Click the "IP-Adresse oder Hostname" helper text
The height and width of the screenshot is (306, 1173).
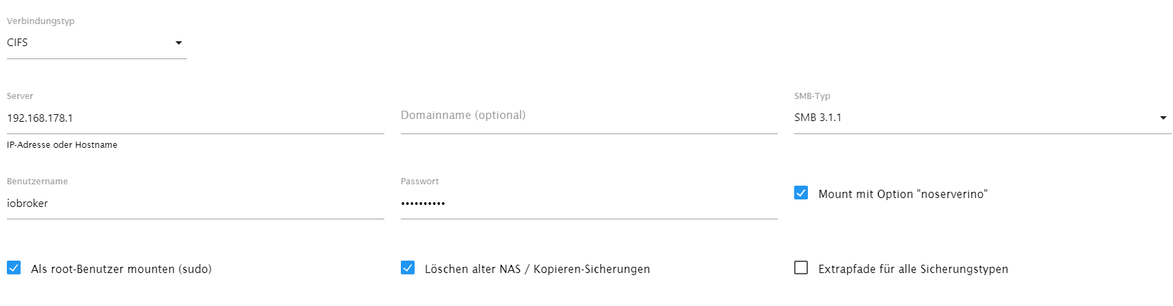(62, 145)
